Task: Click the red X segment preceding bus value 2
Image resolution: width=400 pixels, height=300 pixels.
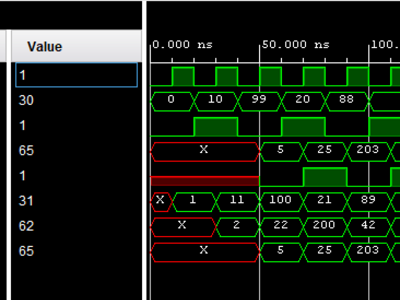Action: 183,227
